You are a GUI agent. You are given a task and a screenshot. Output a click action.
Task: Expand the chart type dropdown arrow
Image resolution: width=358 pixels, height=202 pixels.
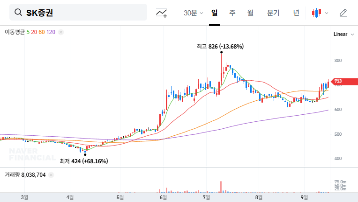(x=327, y=13)
